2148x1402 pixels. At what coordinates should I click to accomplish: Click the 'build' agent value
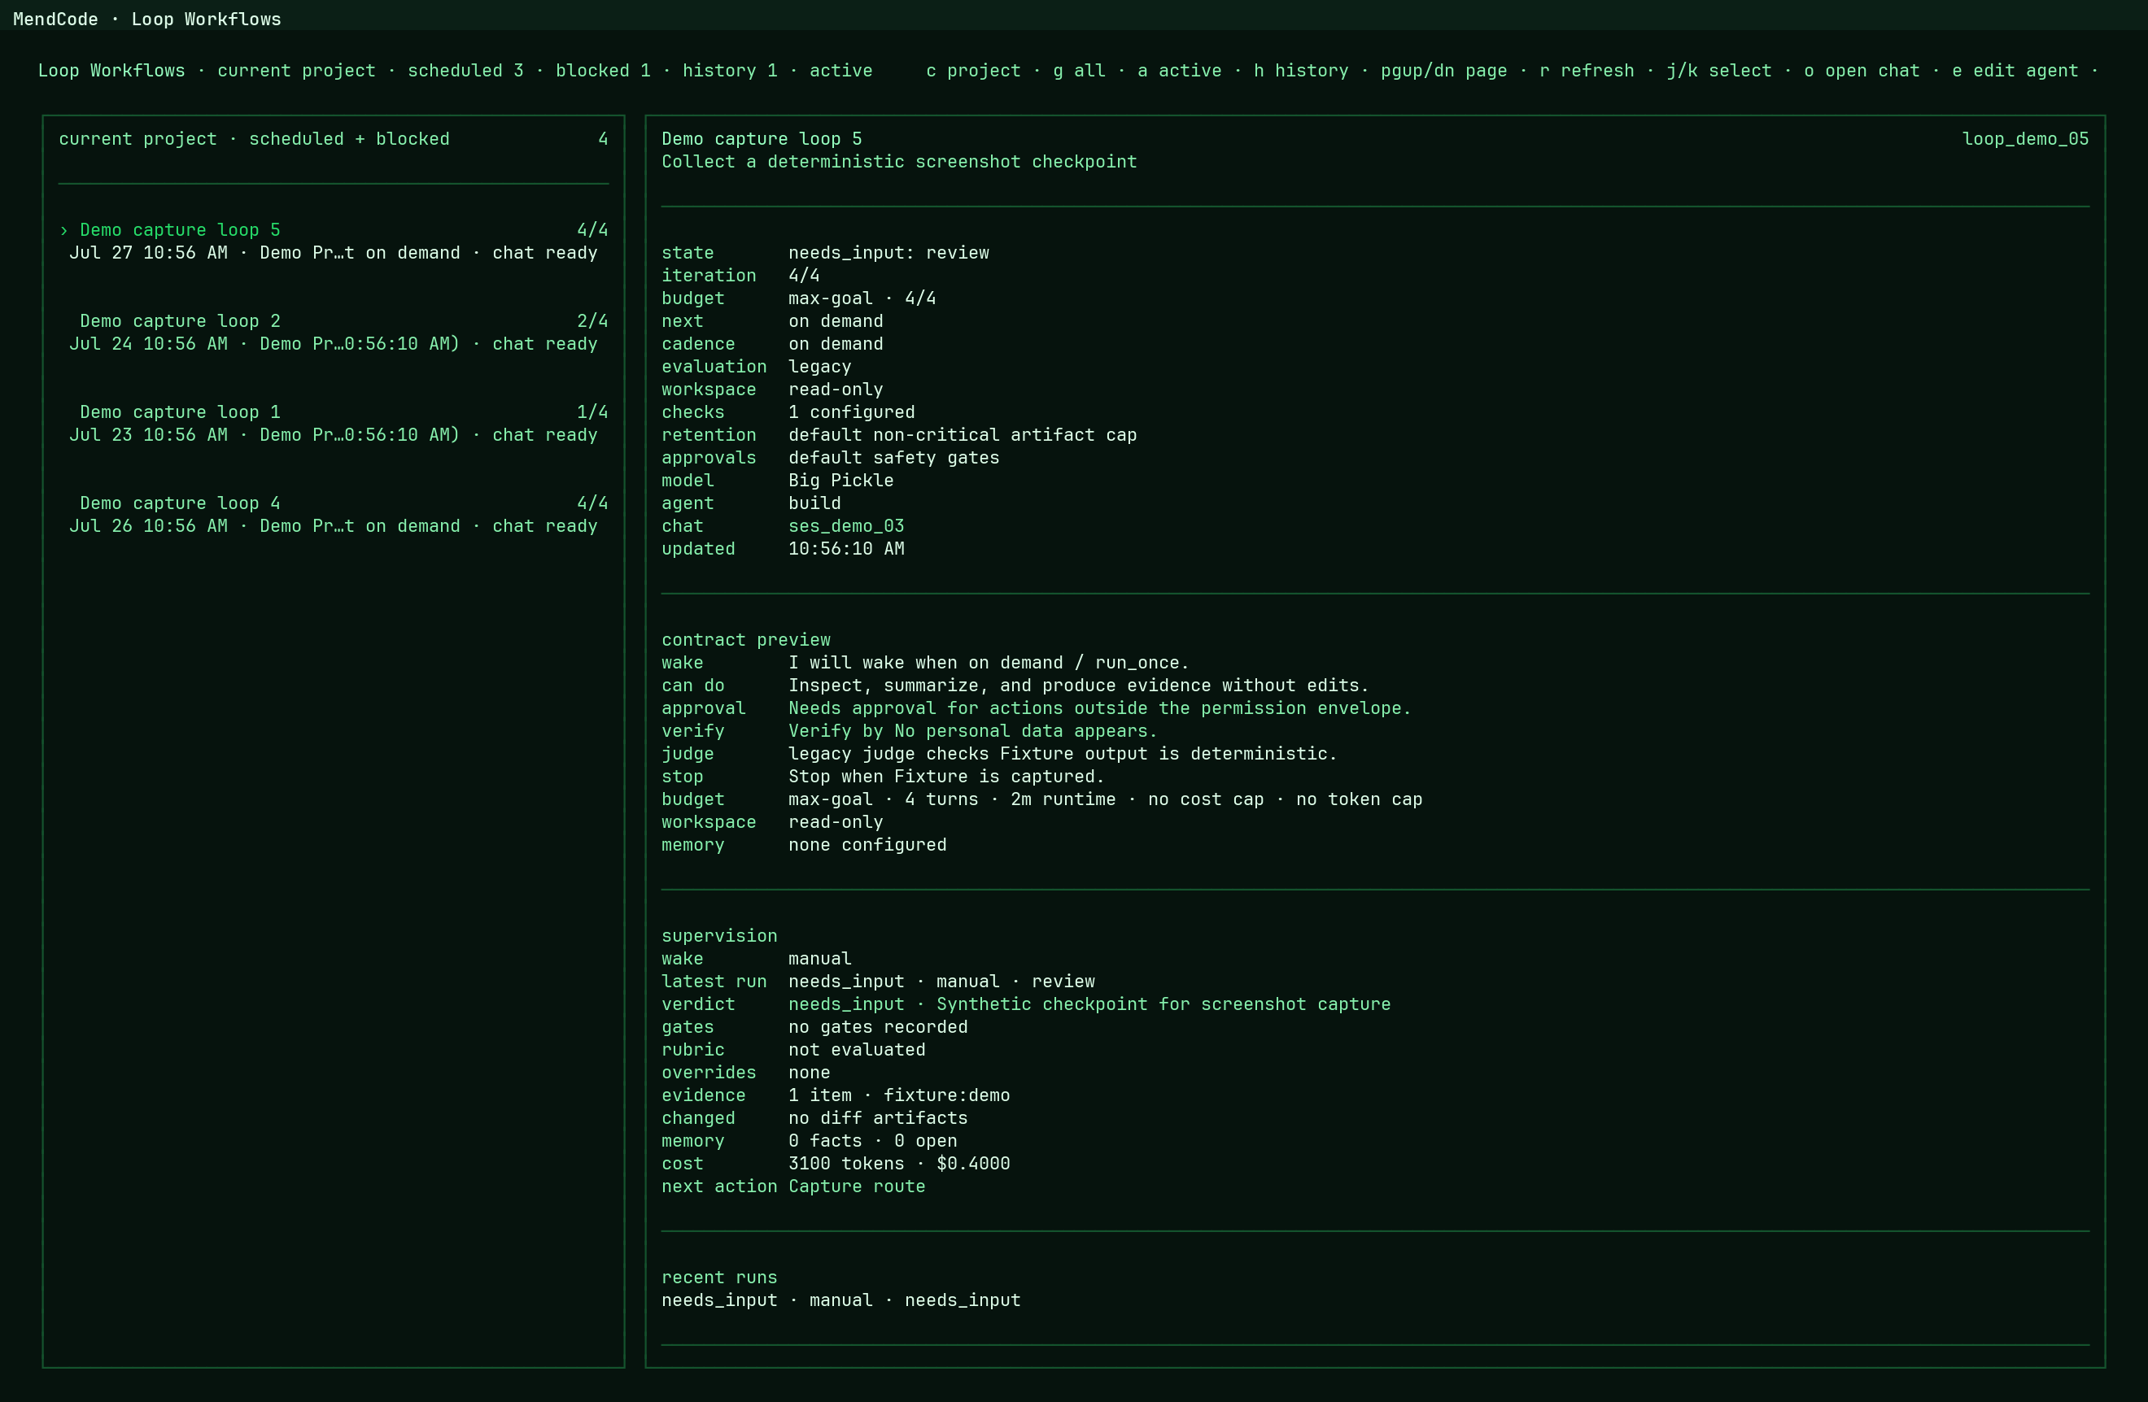tap(814, 503)
